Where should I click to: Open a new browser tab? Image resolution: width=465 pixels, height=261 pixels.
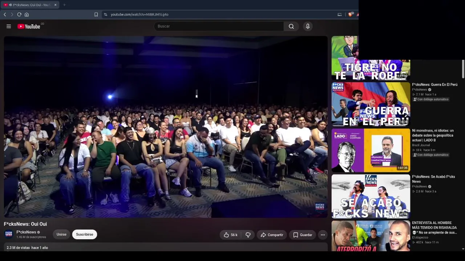tap(64, 5)
